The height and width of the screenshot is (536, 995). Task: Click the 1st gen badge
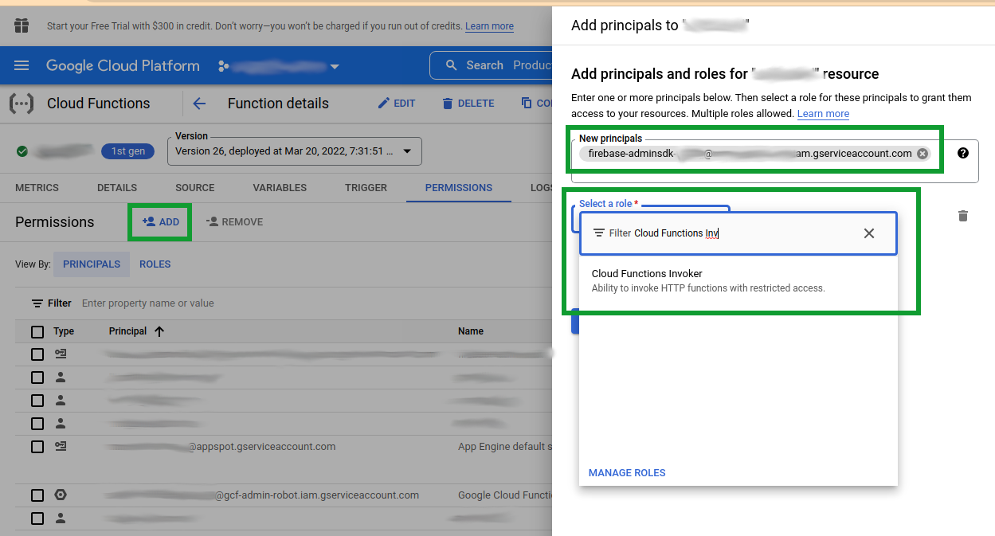coord(127,151)
